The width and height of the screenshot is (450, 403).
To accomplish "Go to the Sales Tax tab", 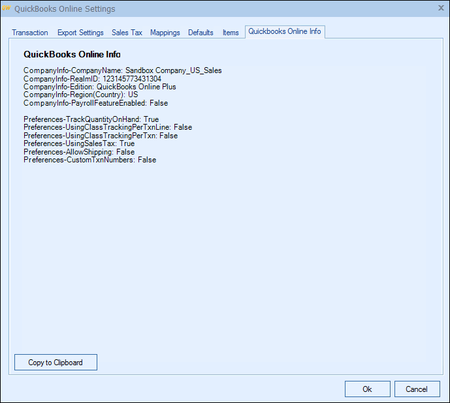I will pyautogui.click(x=127, y=33).
